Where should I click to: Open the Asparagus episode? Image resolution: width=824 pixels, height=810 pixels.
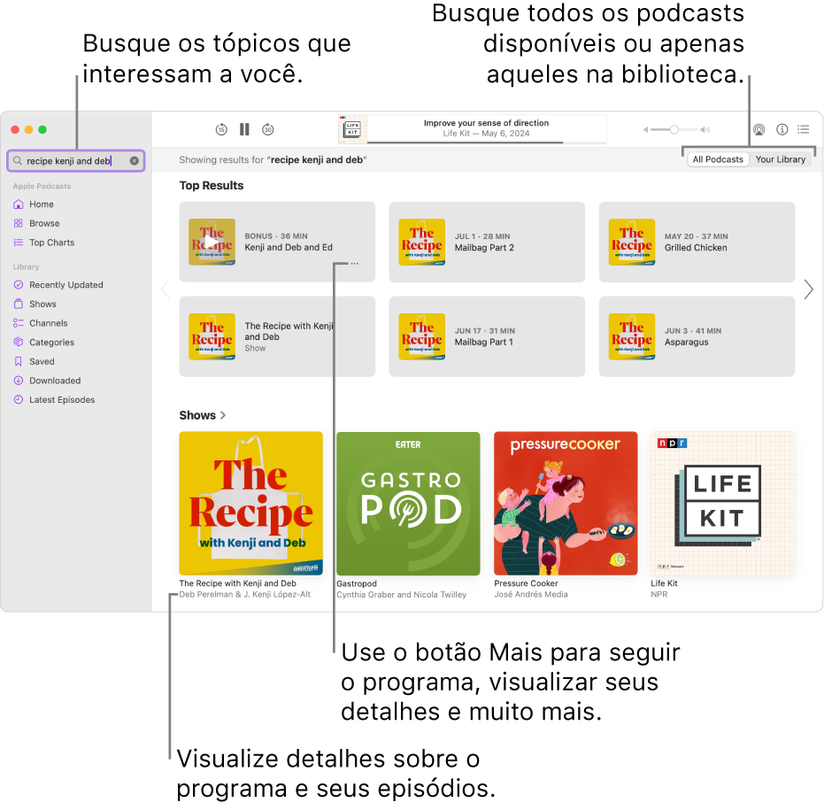pos(697,336)
